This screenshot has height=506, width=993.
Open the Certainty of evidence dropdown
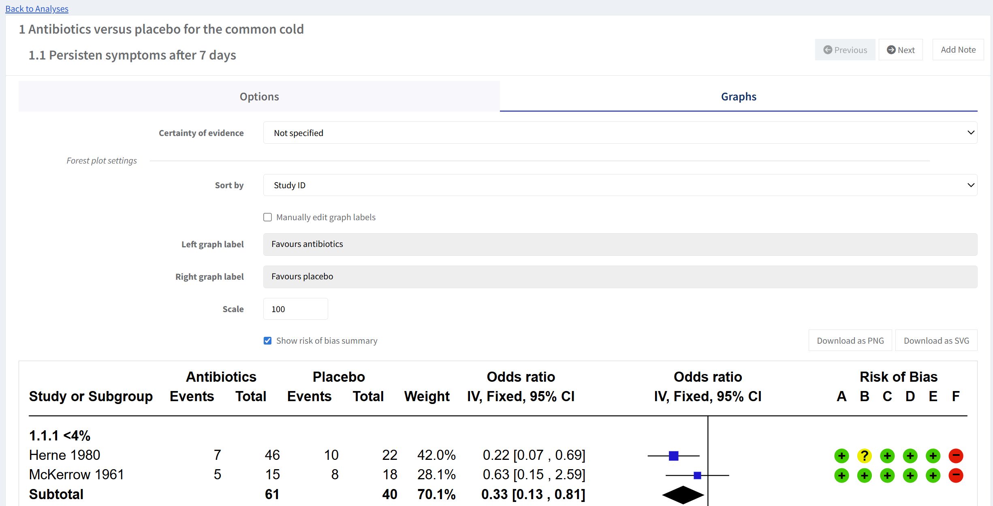pyautogui.click(x=620, y=133)
